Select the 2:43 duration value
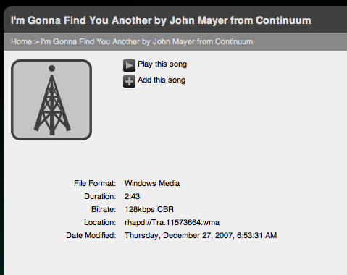This screenshot has width=347, height=275. point(132,196)
